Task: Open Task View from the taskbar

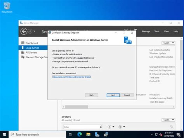Action: 70,134
